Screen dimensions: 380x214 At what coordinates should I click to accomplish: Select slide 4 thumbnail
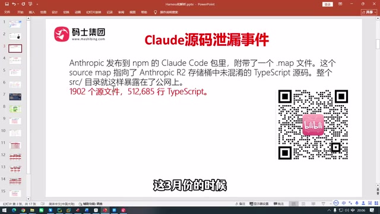(x=15, y=61)
